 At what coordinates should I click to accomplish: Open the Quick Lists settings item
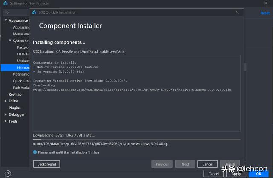[21, 81]
